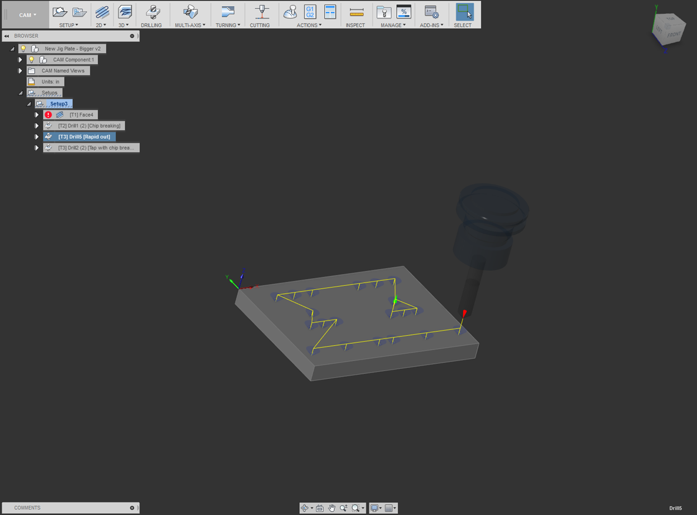The width and height of the screenshot is (697, 515).
Task: Collapse the Browser panel with minus button
Action: [132, 36]
